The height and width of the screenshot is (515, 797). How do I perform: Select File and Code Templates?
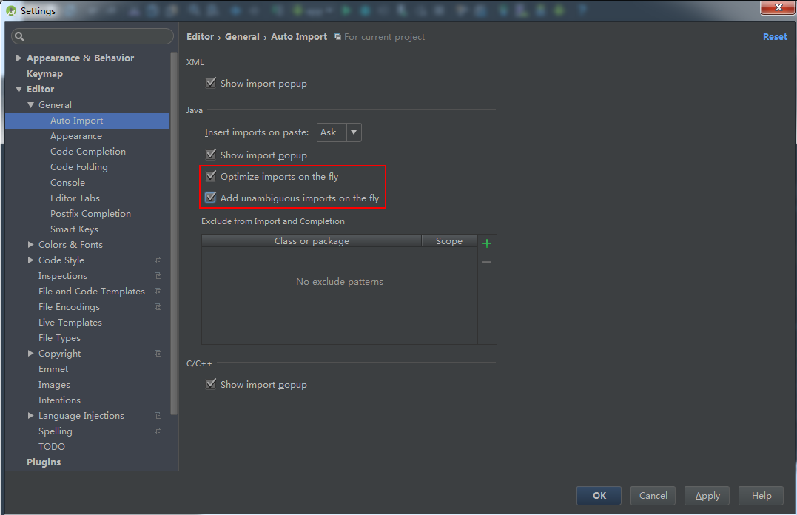click(x=92, y=292)
